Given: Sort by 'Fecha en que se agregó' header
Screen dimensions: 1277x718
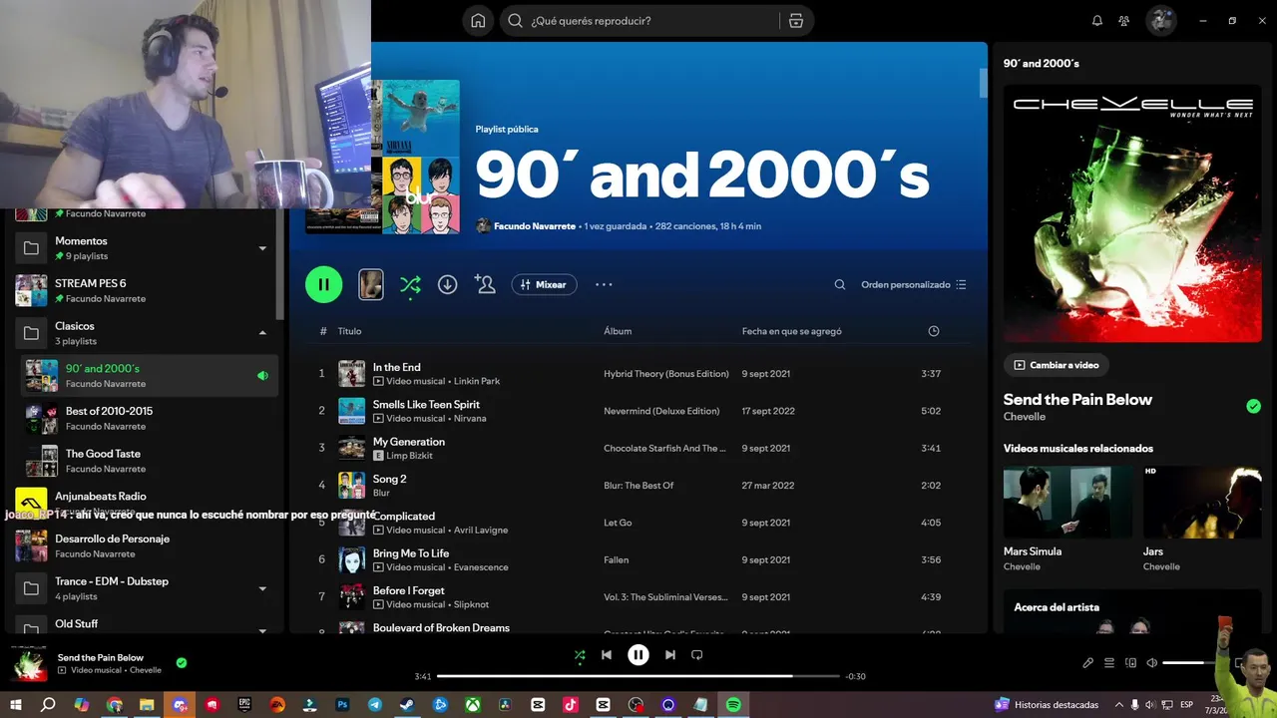Looking at the screenshot, I should [792, 331].
